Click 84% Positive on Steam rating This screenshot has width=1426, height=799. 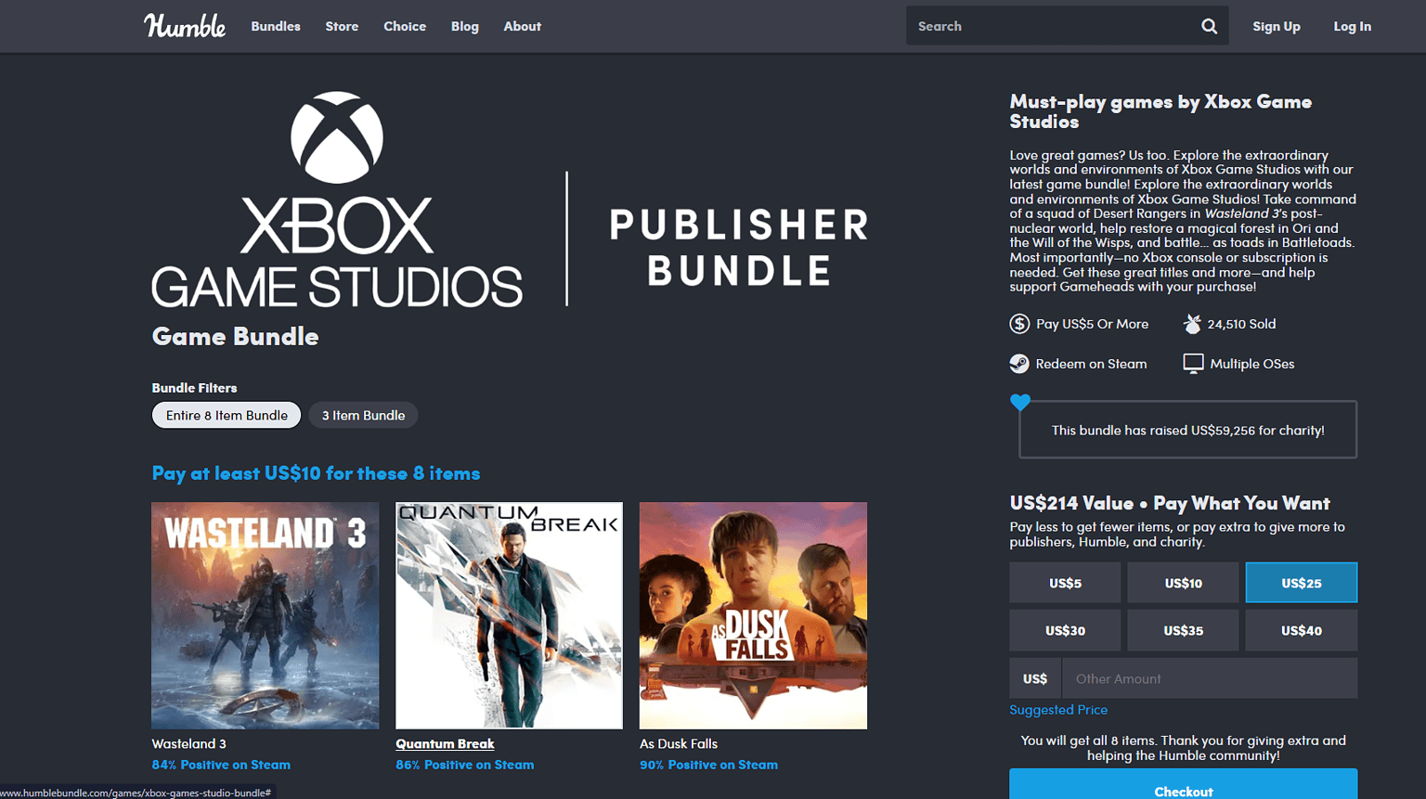221,765
